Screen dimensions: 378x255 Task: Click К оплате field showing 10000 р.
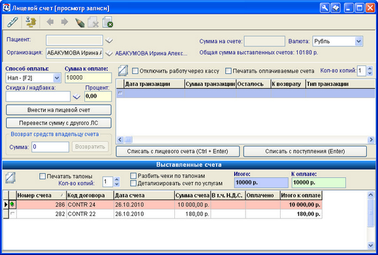(319, 183)
